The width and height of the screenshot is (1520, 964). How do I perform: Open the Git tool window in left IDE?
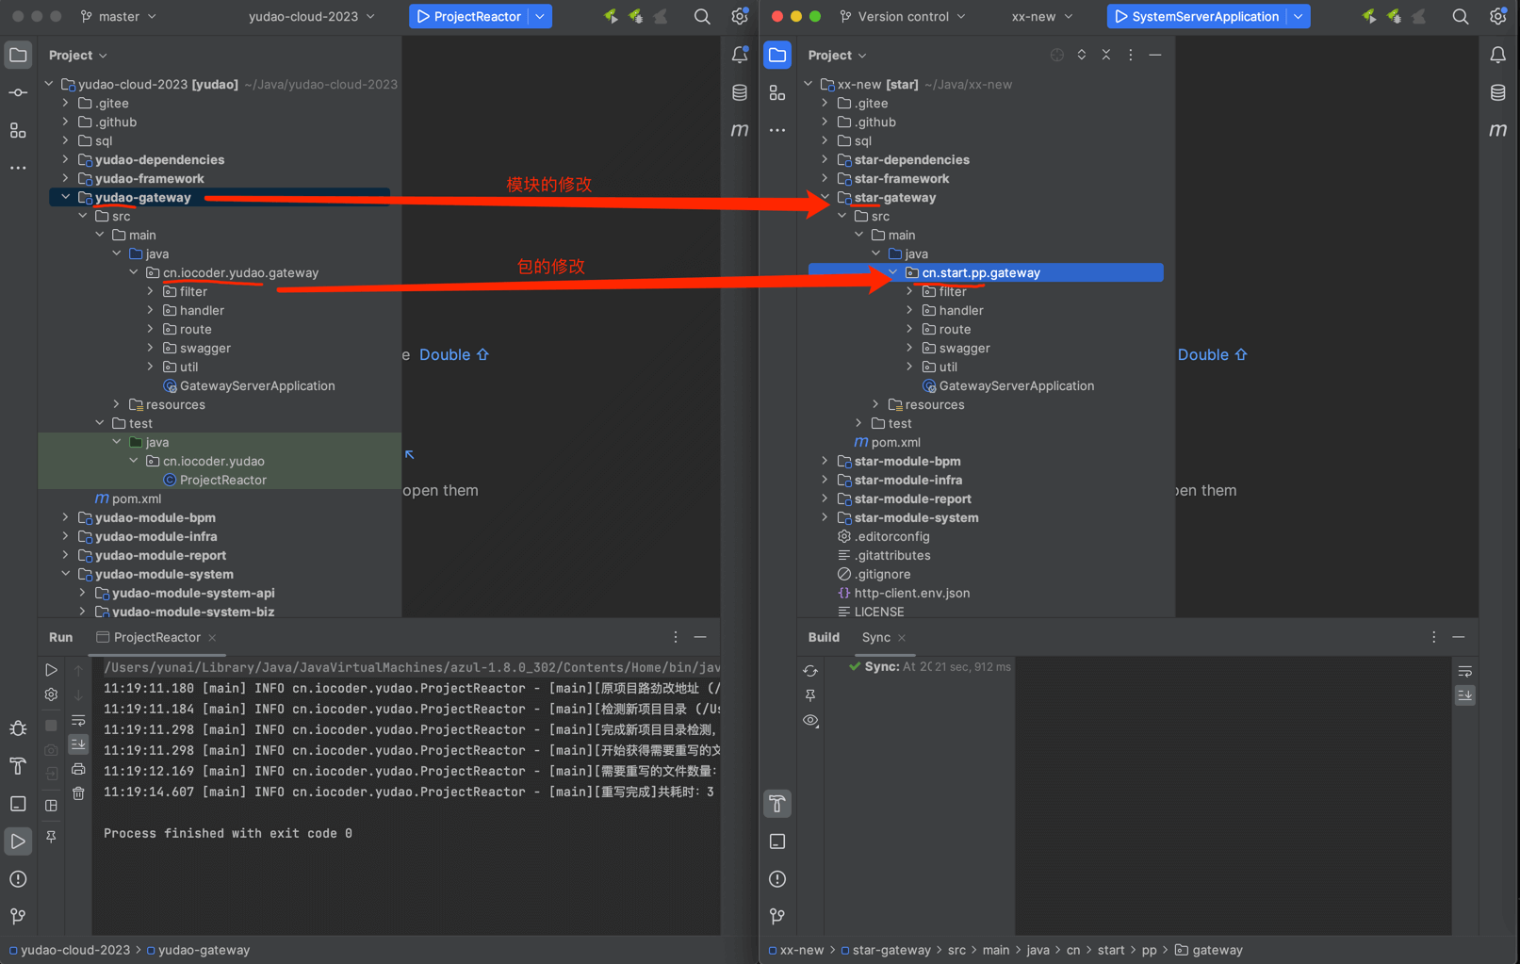[x=18, y=916]
